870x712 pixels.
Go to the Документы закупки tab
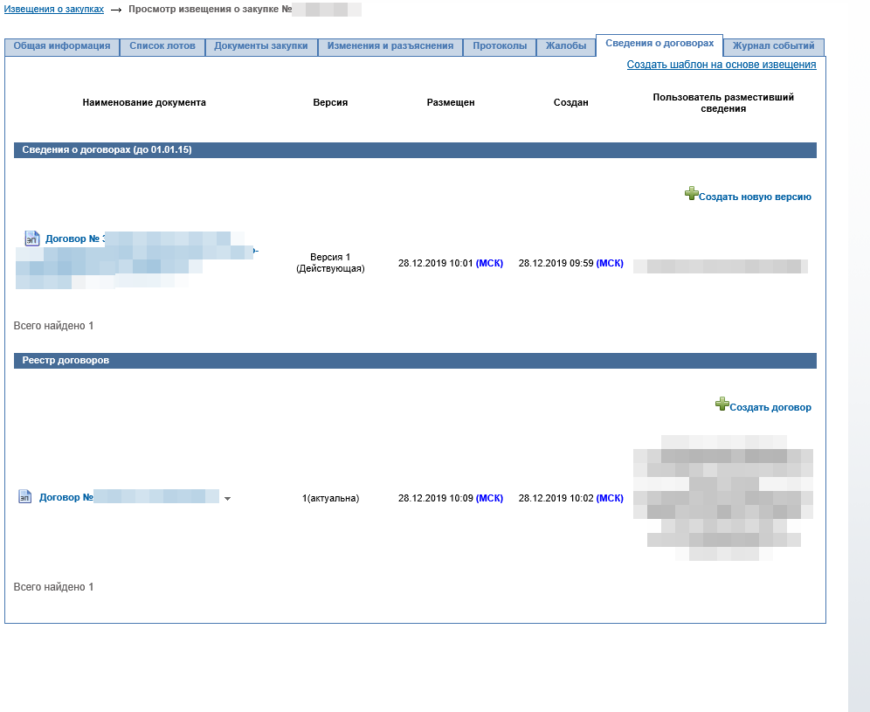tap(261, 46)
